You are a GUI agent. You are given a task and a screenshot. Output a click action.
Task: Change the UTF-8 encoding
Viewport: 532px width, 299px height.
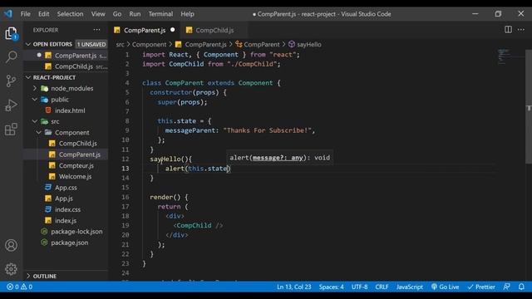point(360,287)
